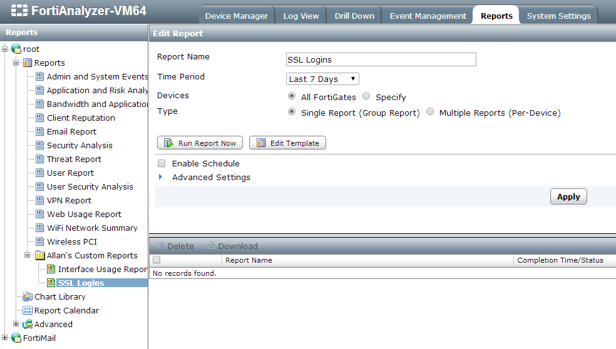616x349 pixels.
Task: Click the Chart Library icon
Action: (28, 297)
